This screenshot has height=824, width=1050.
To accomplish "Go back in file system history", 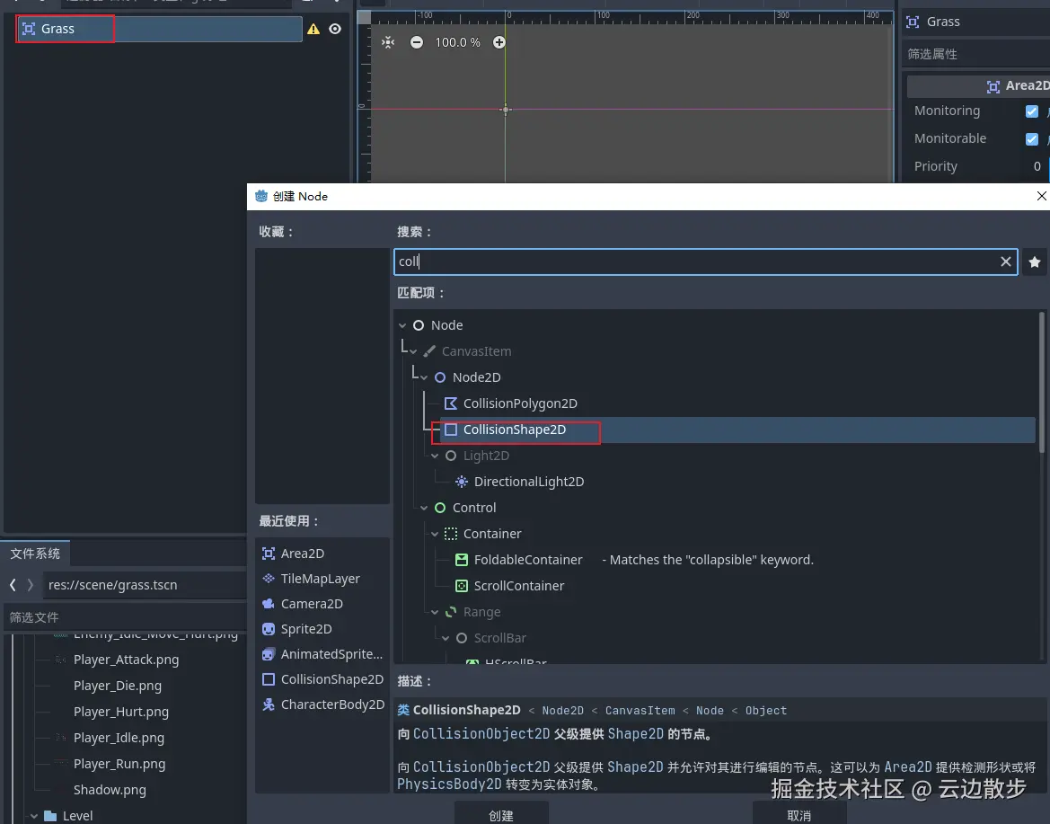I will (13, 585).
